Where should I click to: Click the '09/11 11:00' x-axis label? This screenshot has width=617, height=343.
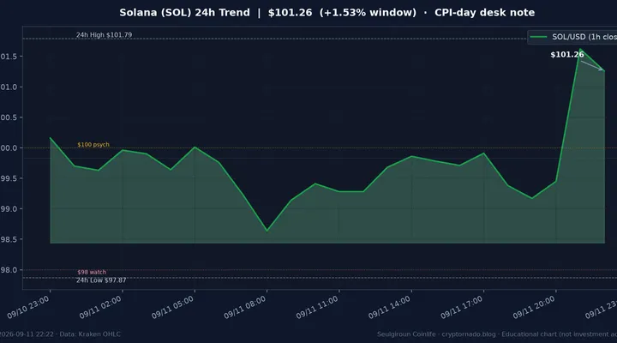tap(317, 307)
